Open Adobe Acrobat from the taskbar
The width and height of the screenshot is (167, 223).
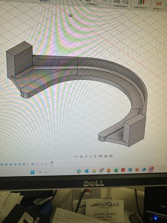(x=123, y=170)
